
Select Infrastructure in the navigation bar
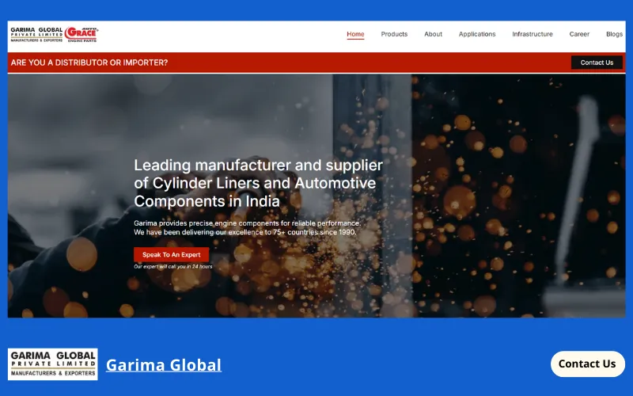pos(532,34)
